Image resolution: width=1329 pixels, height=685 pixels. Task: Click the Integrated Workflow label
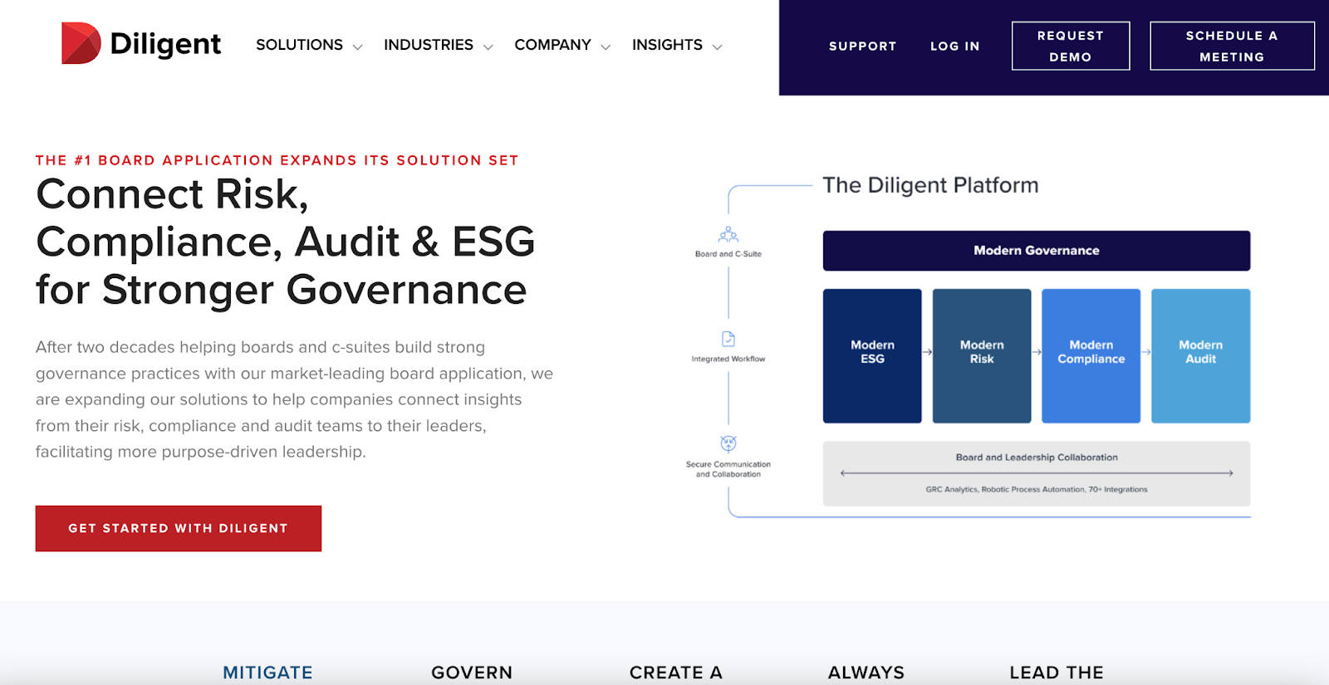pyautogui.click(x=728, y=359)
